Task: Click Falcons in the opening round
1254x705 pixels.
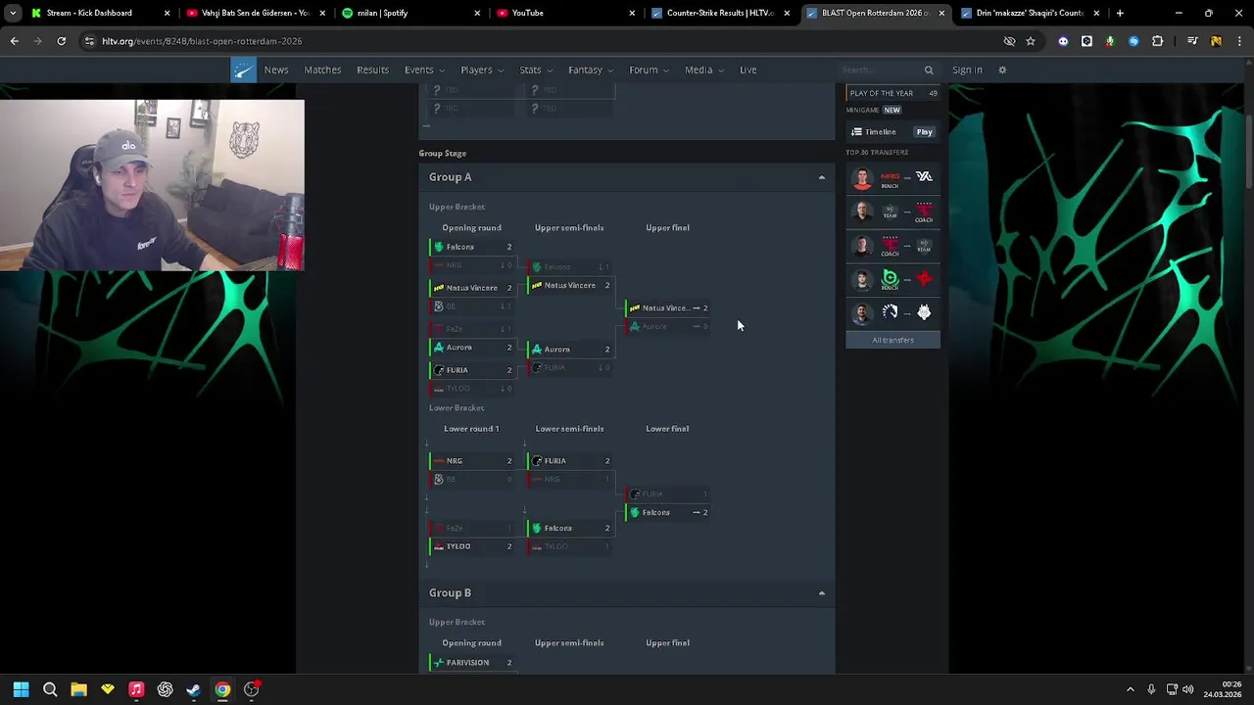Action: pos(472,247)
